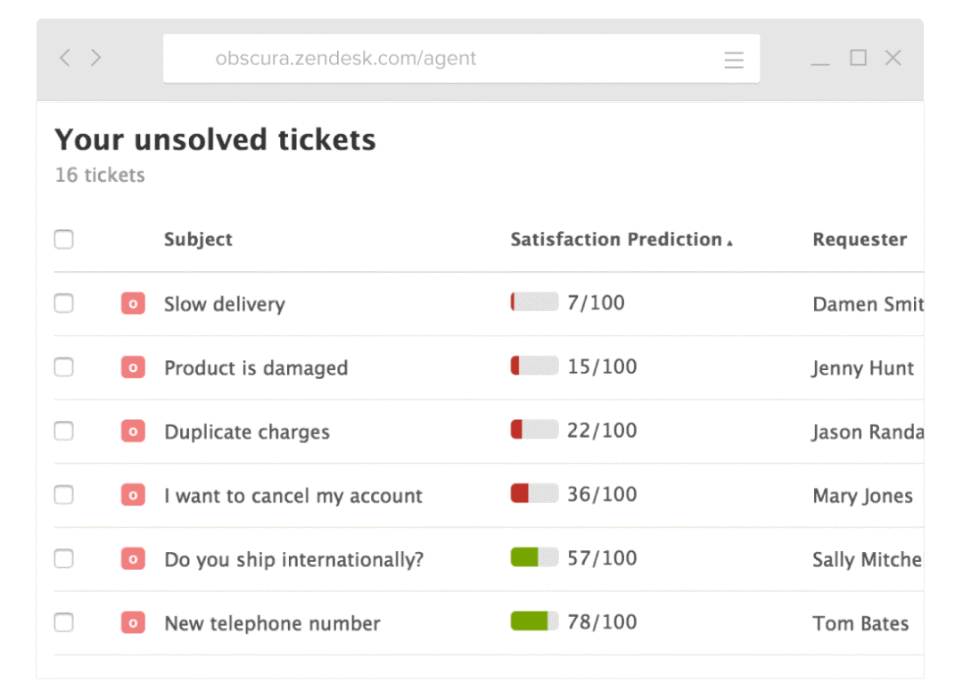Check the Slow delivery ticket checkbox
This screenshot has width=963, height=700.
pyautogui.click(x=64, y=304)
